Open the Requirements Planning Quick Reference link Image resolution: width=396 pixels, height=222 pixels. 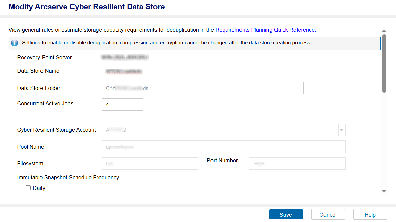tap(265, 30)
